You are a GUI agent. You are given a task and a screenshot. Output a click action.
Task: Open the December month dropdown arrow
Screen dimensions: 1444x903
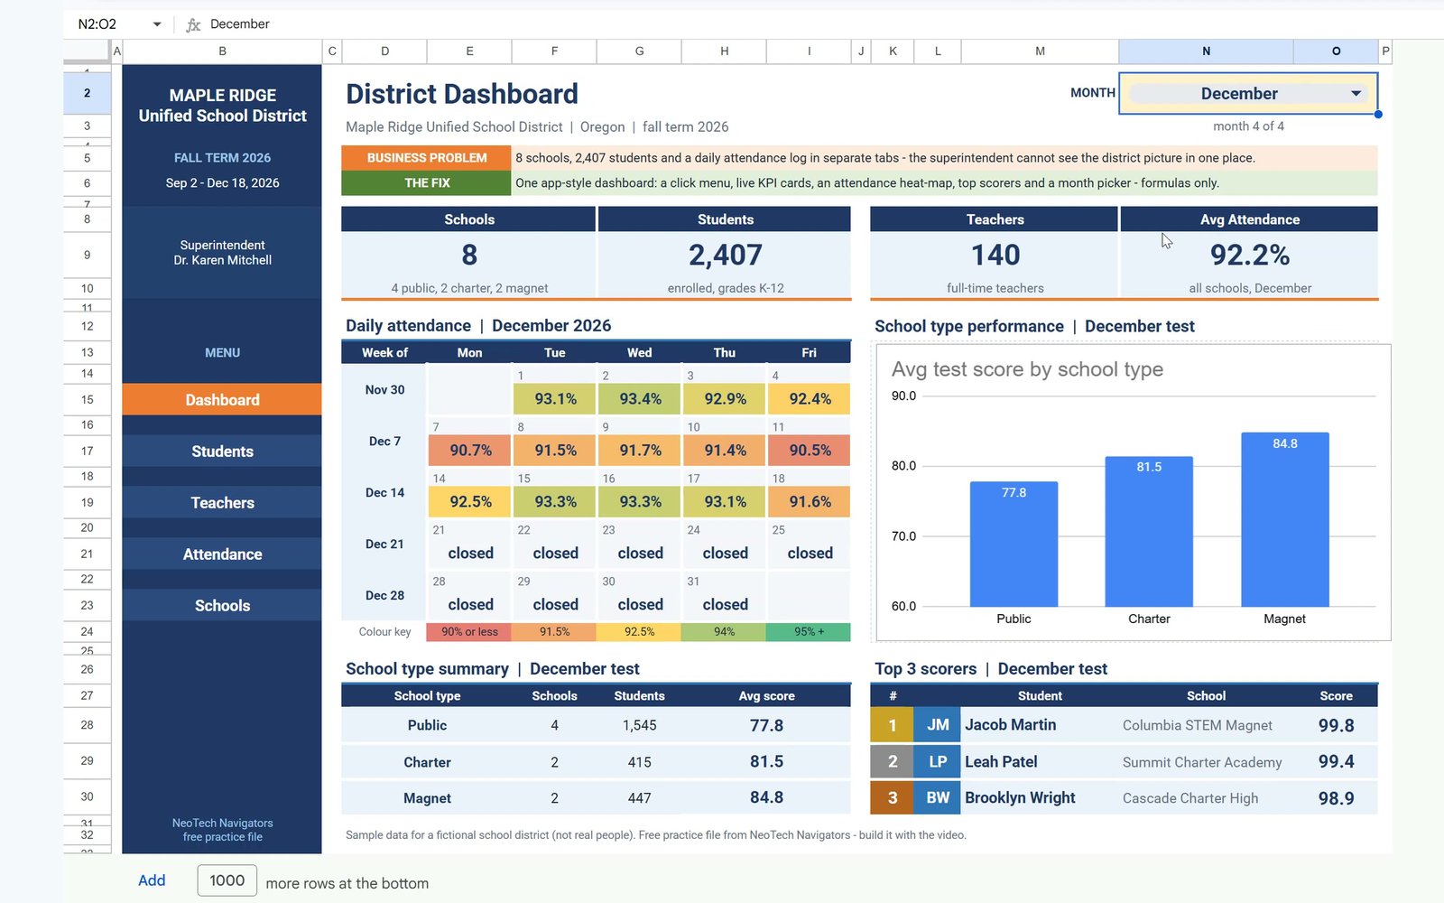click(x=1356, y=94)
